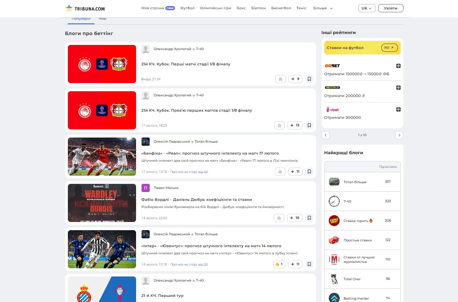The width and height of the screenshot is (458, 302).
Task: Open Простые ставки dice icon
Action: click(x=334, y=240)
